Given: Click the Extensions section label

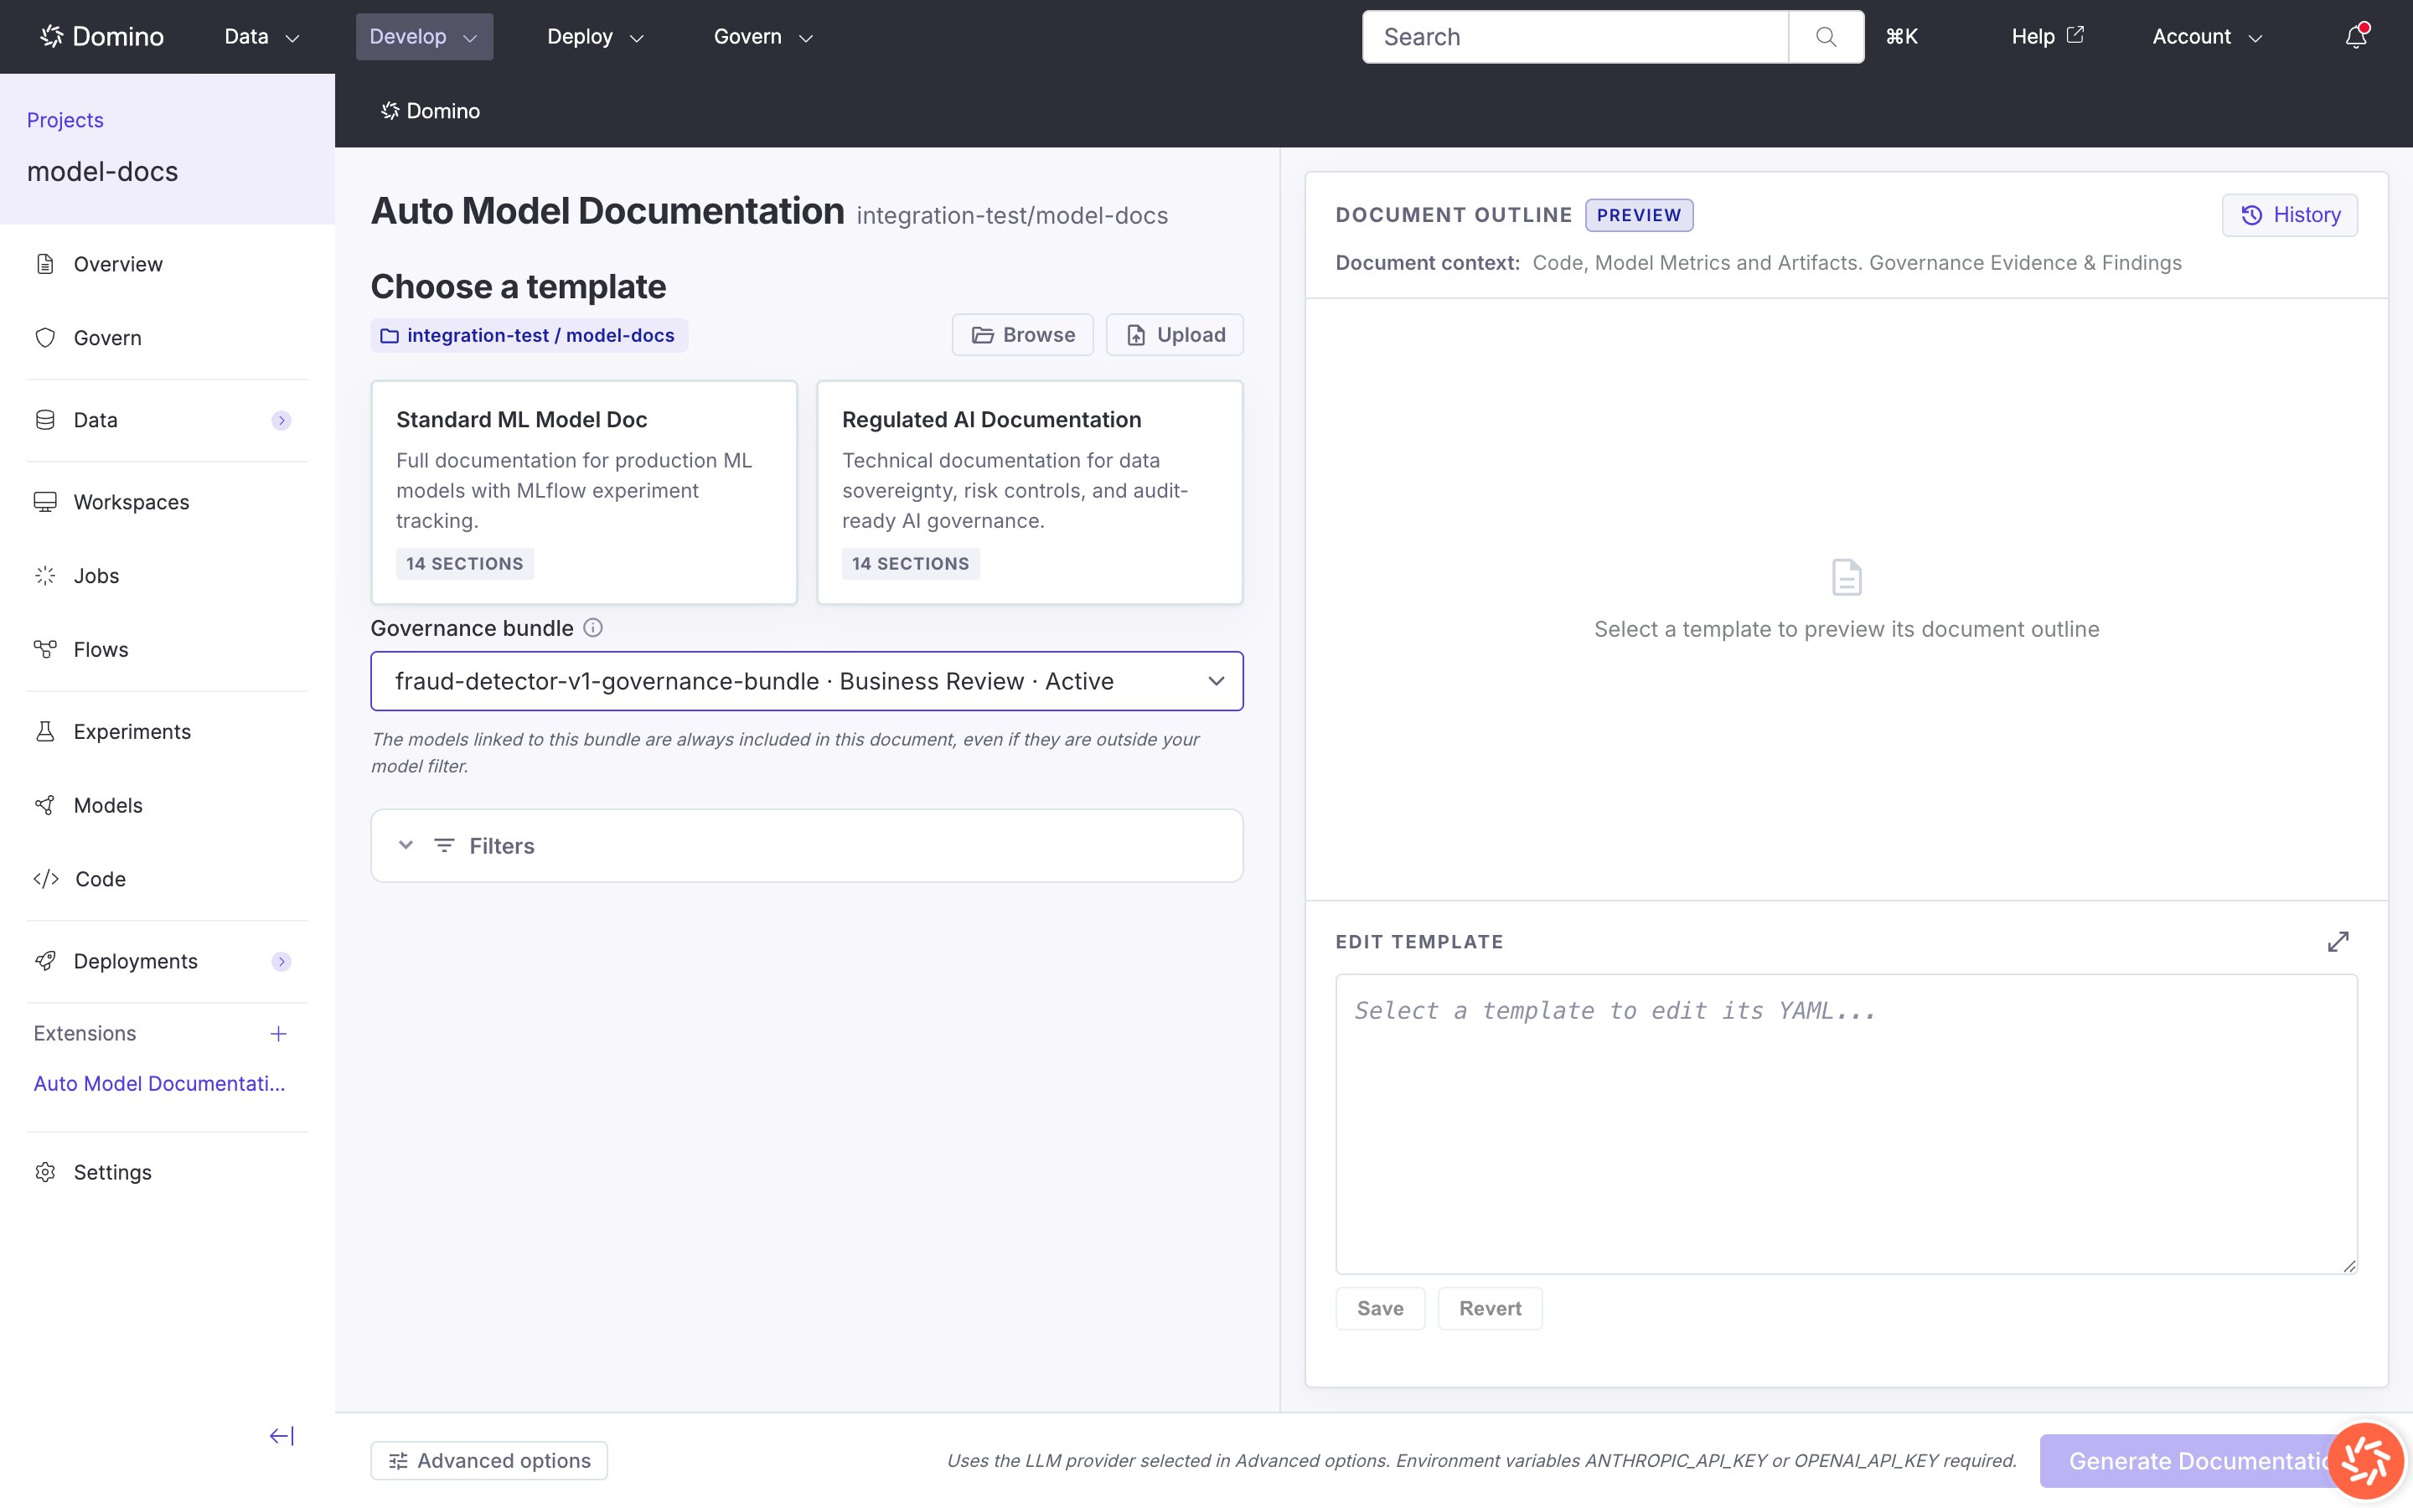Looking at the screenshot, I should 85,1033.
